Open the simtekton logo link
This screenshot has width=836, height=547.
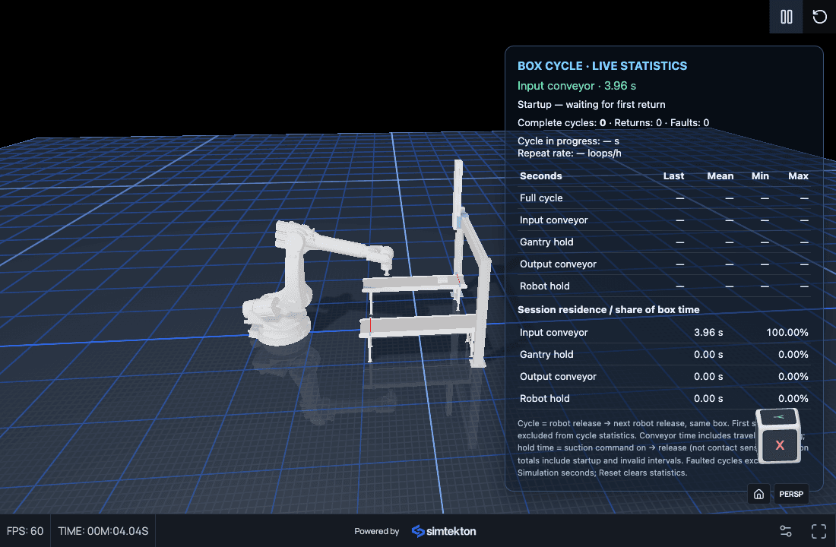pos(444,531)
